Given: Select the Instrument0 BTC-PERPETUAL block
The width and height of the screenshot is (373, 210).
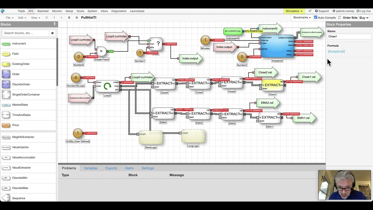Looking at the screenshot, I should pyautogui.click(x=233, y=31).
